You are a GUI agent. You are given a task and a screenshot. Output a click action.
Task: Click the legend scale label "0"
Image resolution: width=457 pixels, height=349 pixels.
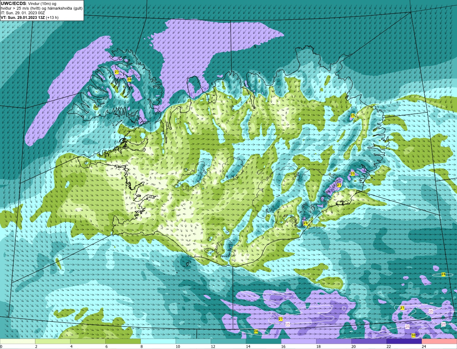point(1,347)
